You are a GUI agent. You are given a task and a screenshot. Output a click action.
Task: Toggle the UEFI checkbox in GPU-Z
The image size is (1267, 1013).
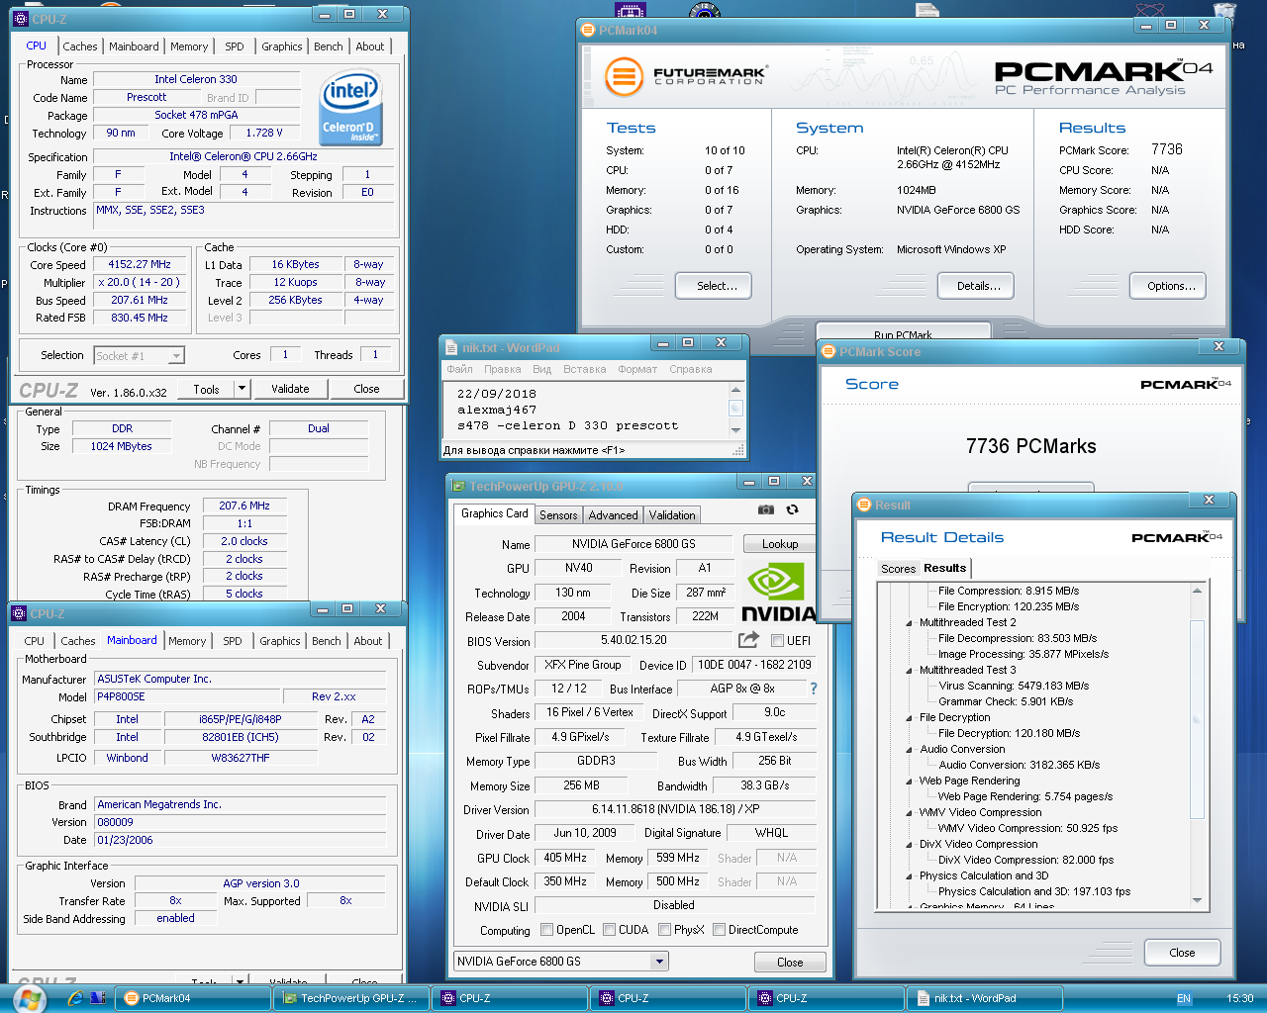[777, 640]
